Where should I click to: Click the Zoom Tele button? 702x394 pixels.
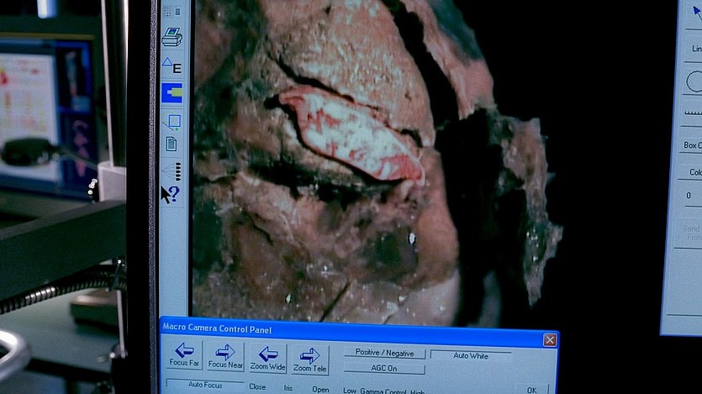(310, 360)
